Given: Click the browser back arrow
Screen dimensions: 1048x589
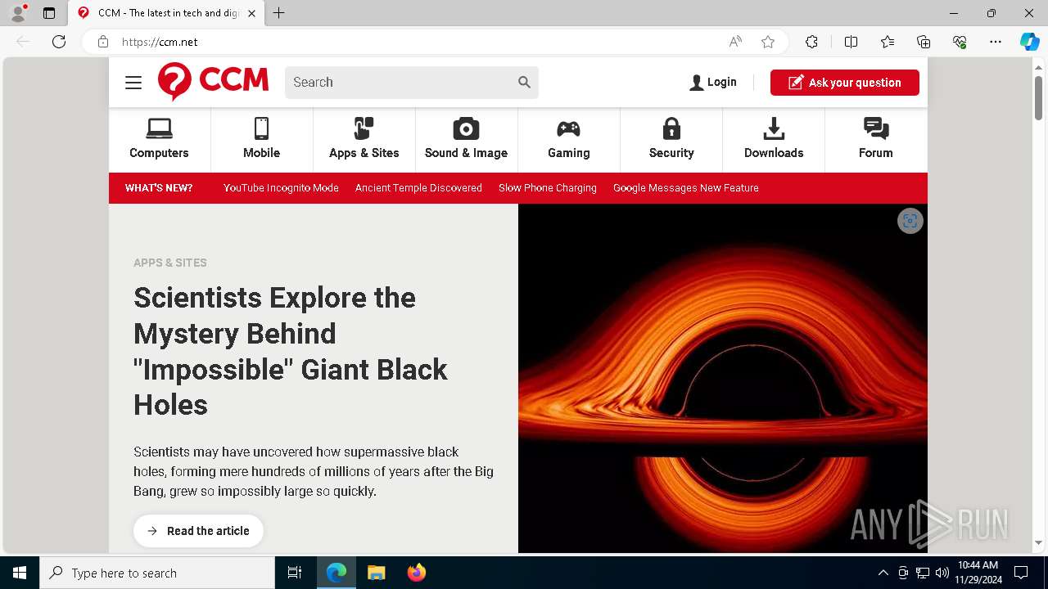Looking at the screenshot, I should (23, 42).
